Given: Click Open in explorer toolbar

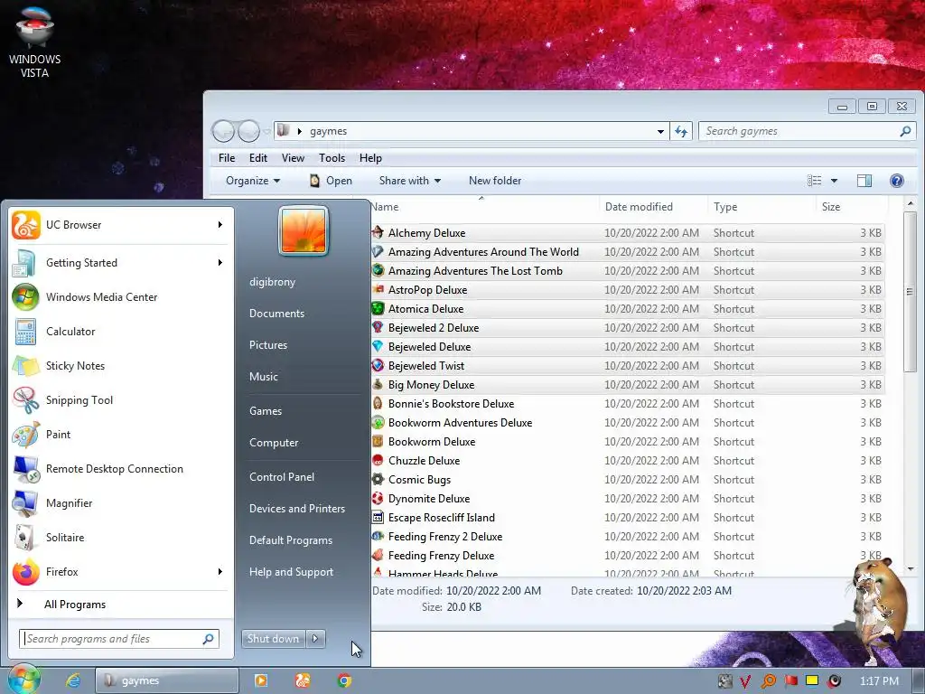Looking at the screenshot, I should (331, 181).
